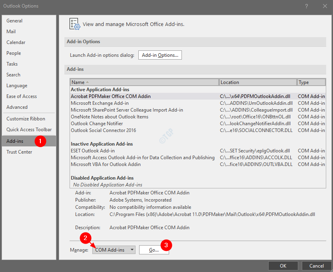Image resolution: width=333 pixels, height=272 pixels.
Task: Select Outlook Social Connector 2016 entry
Action: click(x=103, y=130)
